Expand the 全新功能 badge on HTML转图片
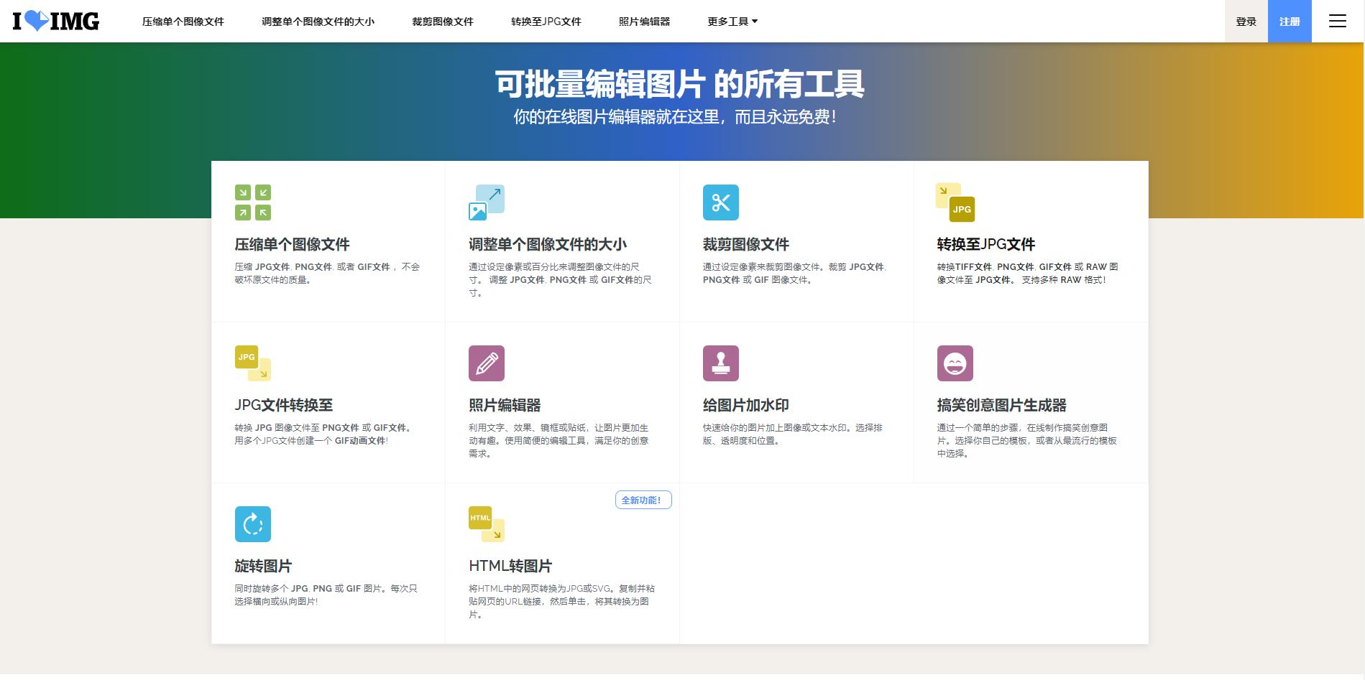Viewport: 1365px width, 680px height. [643, 500]
